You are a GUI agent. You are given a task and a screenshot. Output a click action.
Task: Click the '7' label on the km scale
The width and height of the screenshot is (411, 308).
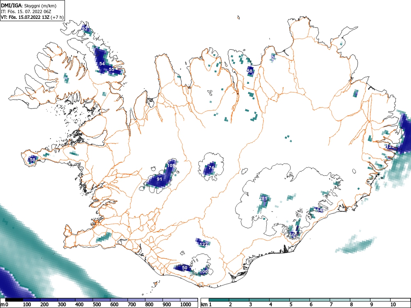click(331, 305)
